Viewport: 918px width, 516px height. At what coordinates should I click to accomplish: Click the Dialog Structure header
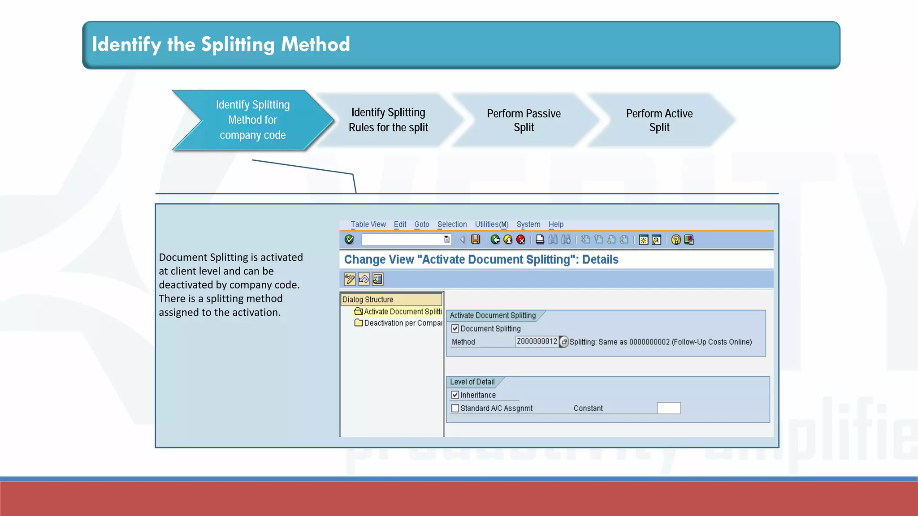click(x=391, y=299)
